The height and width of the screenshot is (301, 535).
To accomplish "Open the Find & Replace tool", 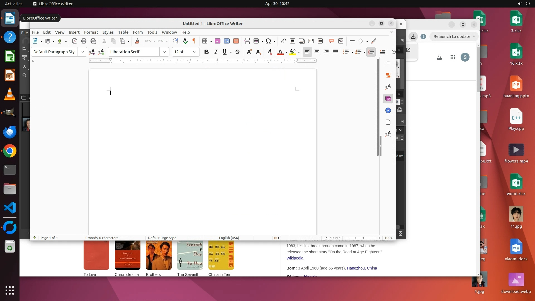I will (x=176, y=41).
